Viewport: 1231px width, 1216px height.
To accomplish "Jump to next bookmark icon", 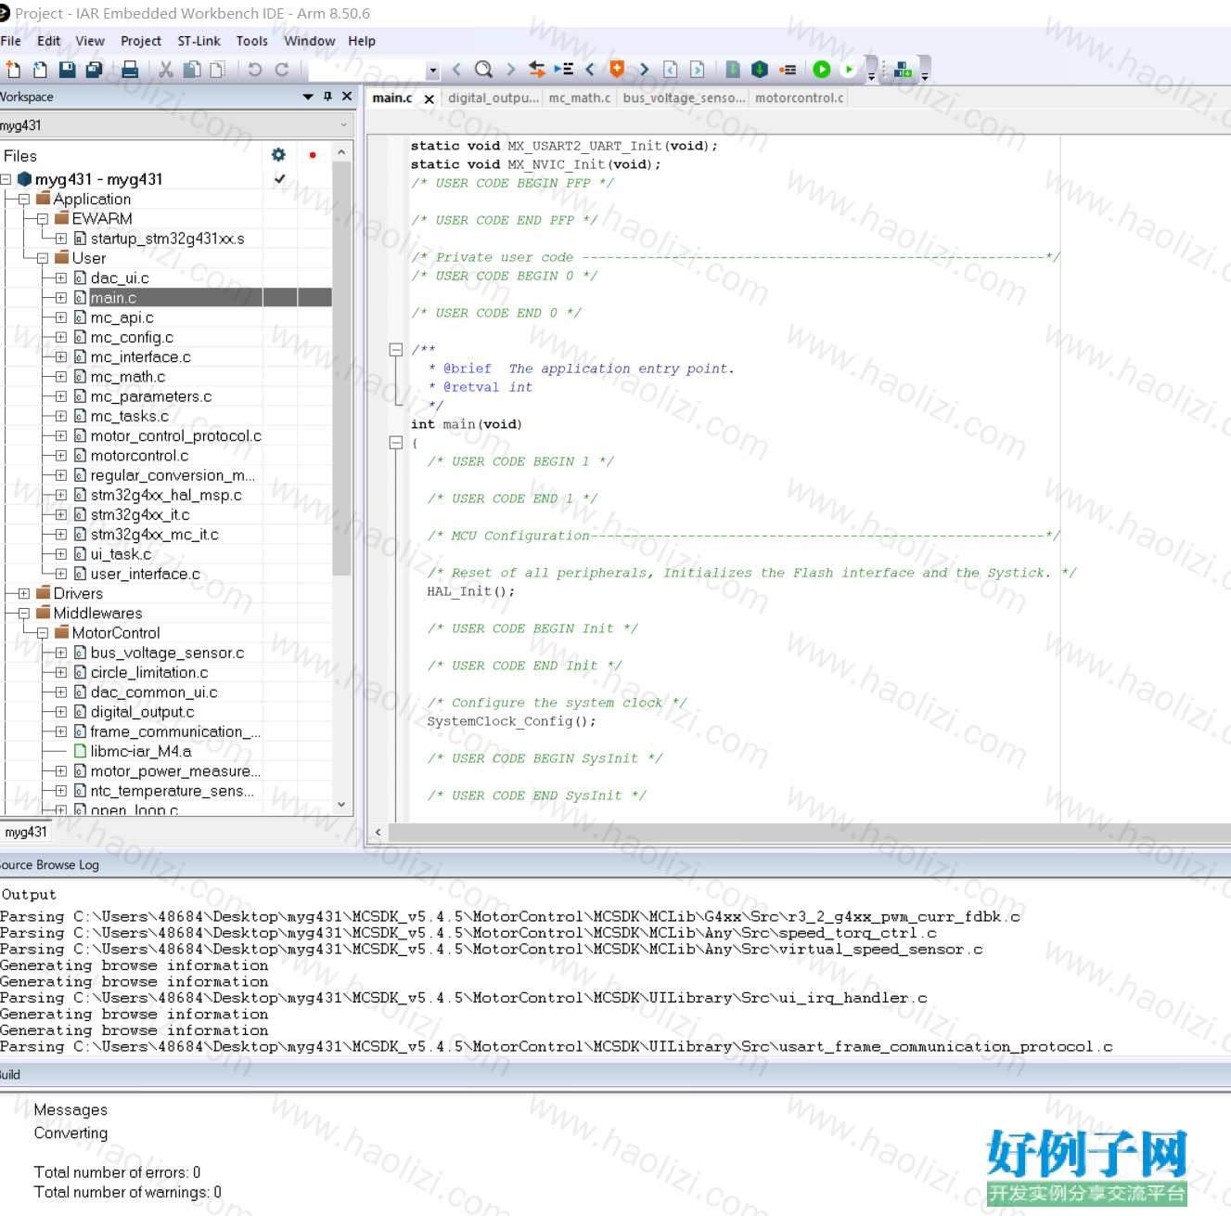I will [644, 70].
